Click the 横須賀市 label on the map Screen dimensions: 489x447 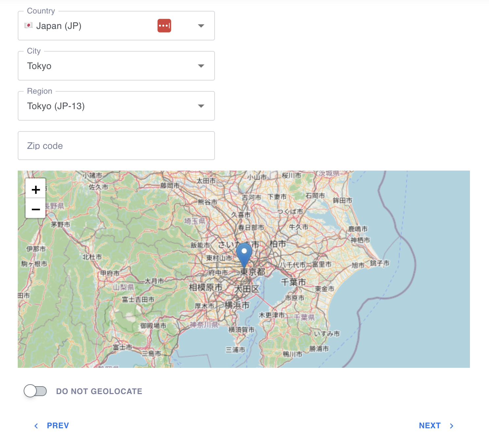(242, 329)
